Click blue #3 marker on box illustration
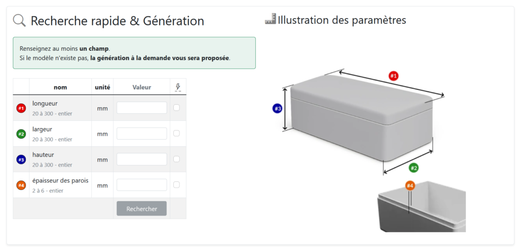Image resolution: width=522 pixels, height=248 pixels. coord(277,108)
